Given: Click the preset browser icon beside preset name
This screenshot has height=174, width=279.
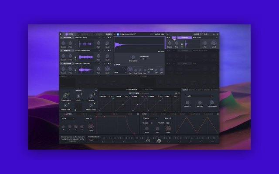Looking at the screenshot, I should 118,34.
